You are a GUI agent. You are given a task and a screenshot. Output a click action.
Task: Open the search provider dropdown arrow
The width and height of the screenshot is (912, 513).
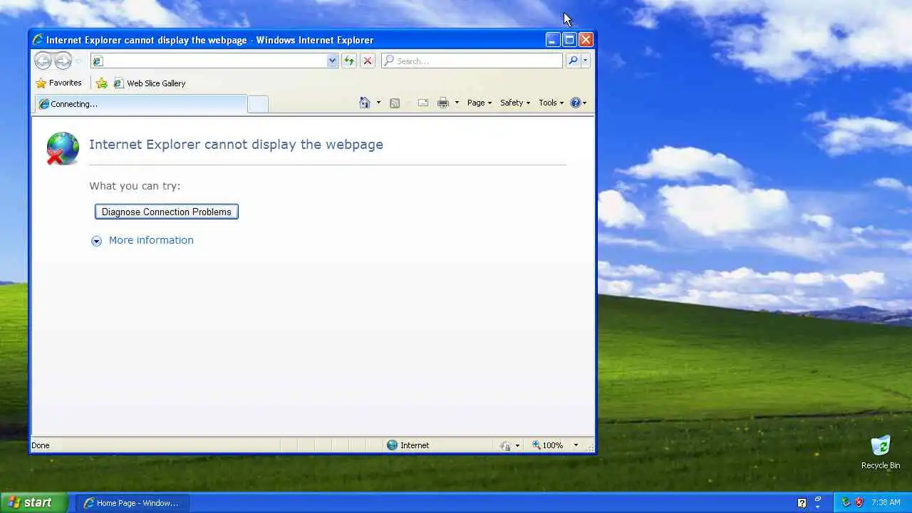click(x=585, y=61)
